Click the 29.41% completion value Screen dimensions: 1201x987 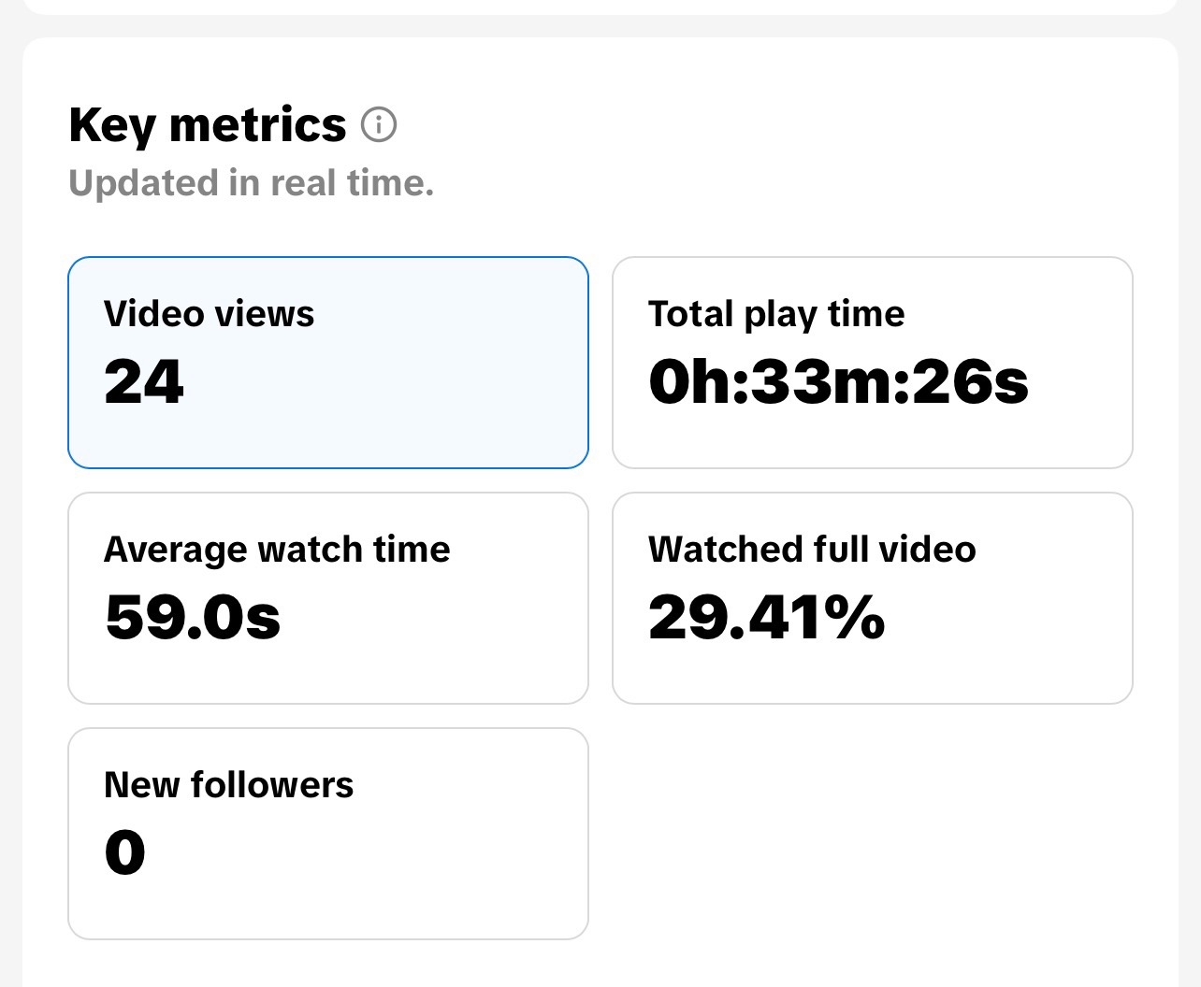pos(767,617)
